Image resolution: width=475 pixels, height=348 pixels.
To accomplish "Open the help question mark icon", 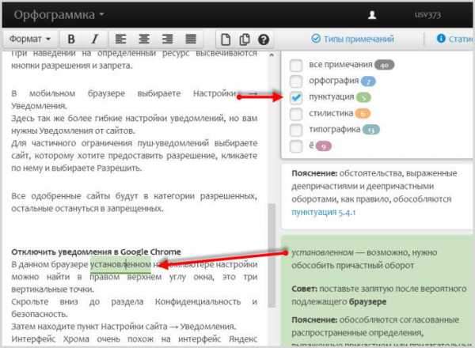I will pos(264,40).
